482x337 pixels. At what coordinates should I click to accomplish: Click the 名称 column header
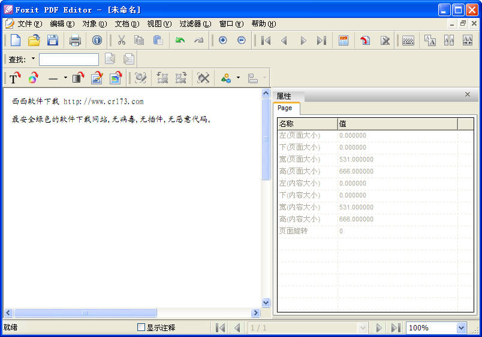307,124
